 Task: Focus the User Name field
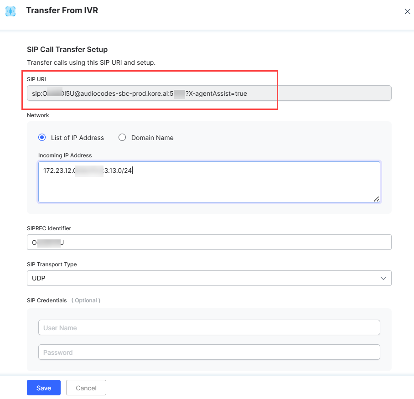pos(209,327)
